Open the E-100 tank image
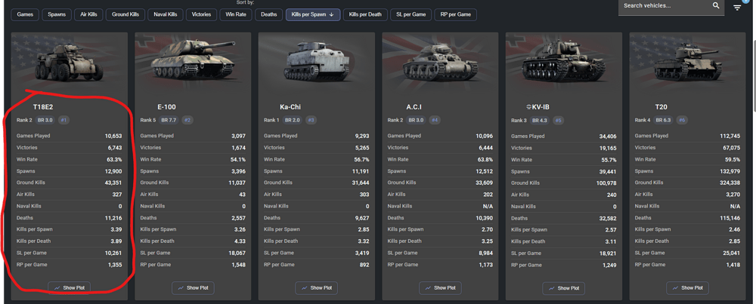Viewport: 756px width, 304px height. 192,64
